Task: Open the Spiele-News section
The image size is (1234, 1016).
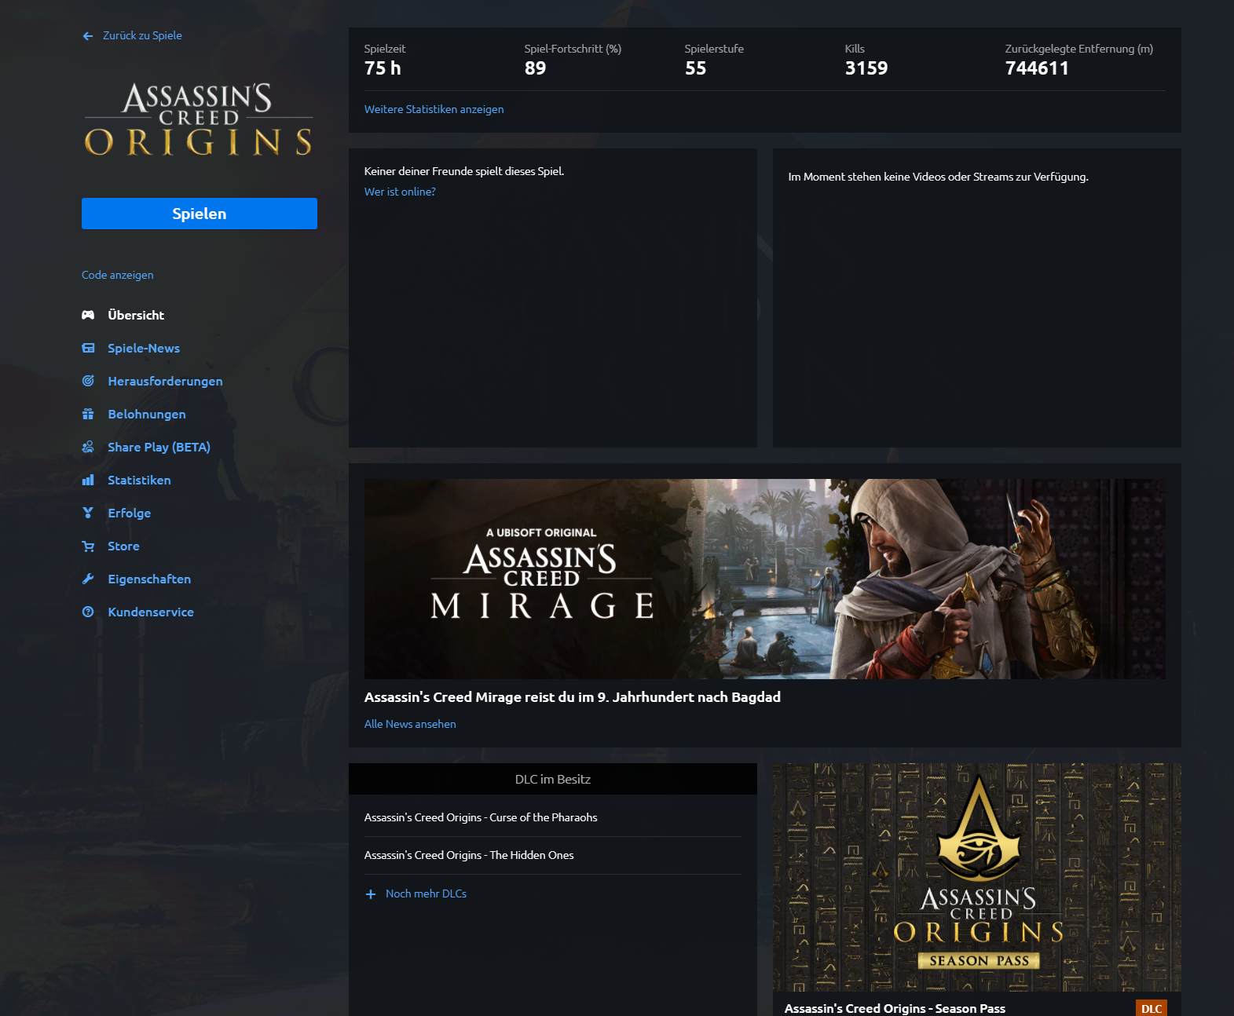Action: [144, 348]
